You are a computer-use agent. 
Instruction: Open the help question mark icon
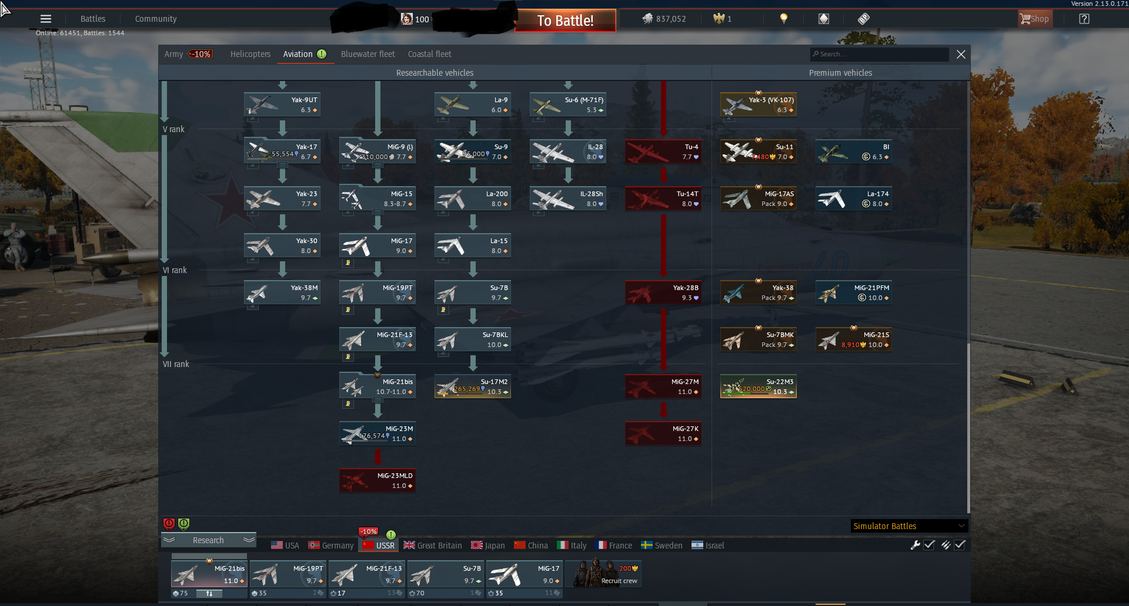[1084, 19]
